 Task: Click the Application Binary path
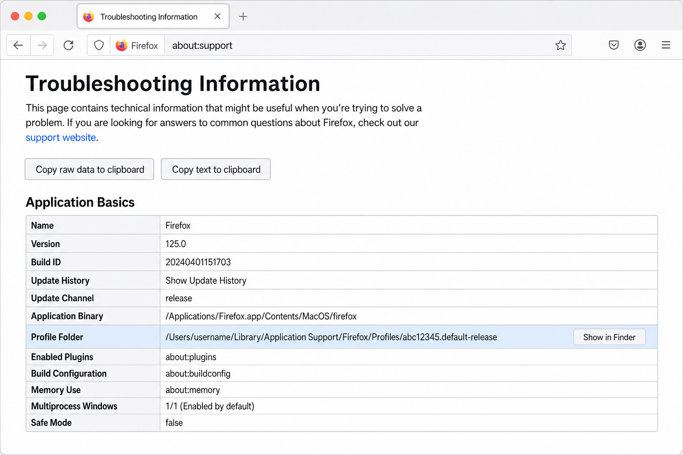[261, 316]
